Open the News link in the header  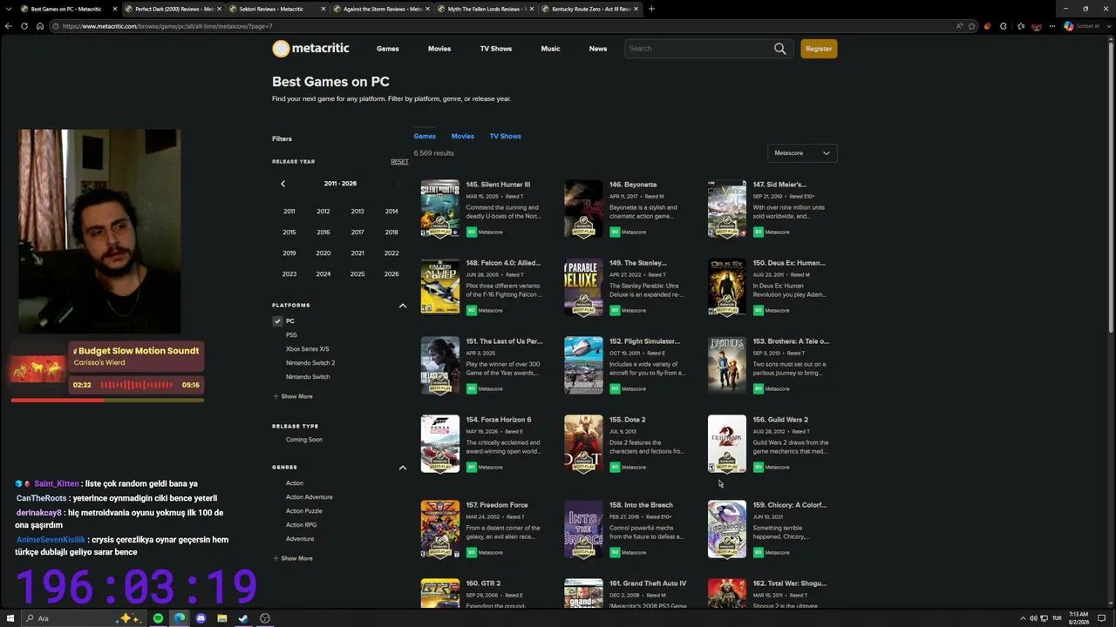click(598, 49)
